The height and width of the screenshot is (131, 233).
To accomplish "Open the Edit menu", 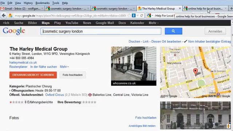I will (x=10, y=3).
